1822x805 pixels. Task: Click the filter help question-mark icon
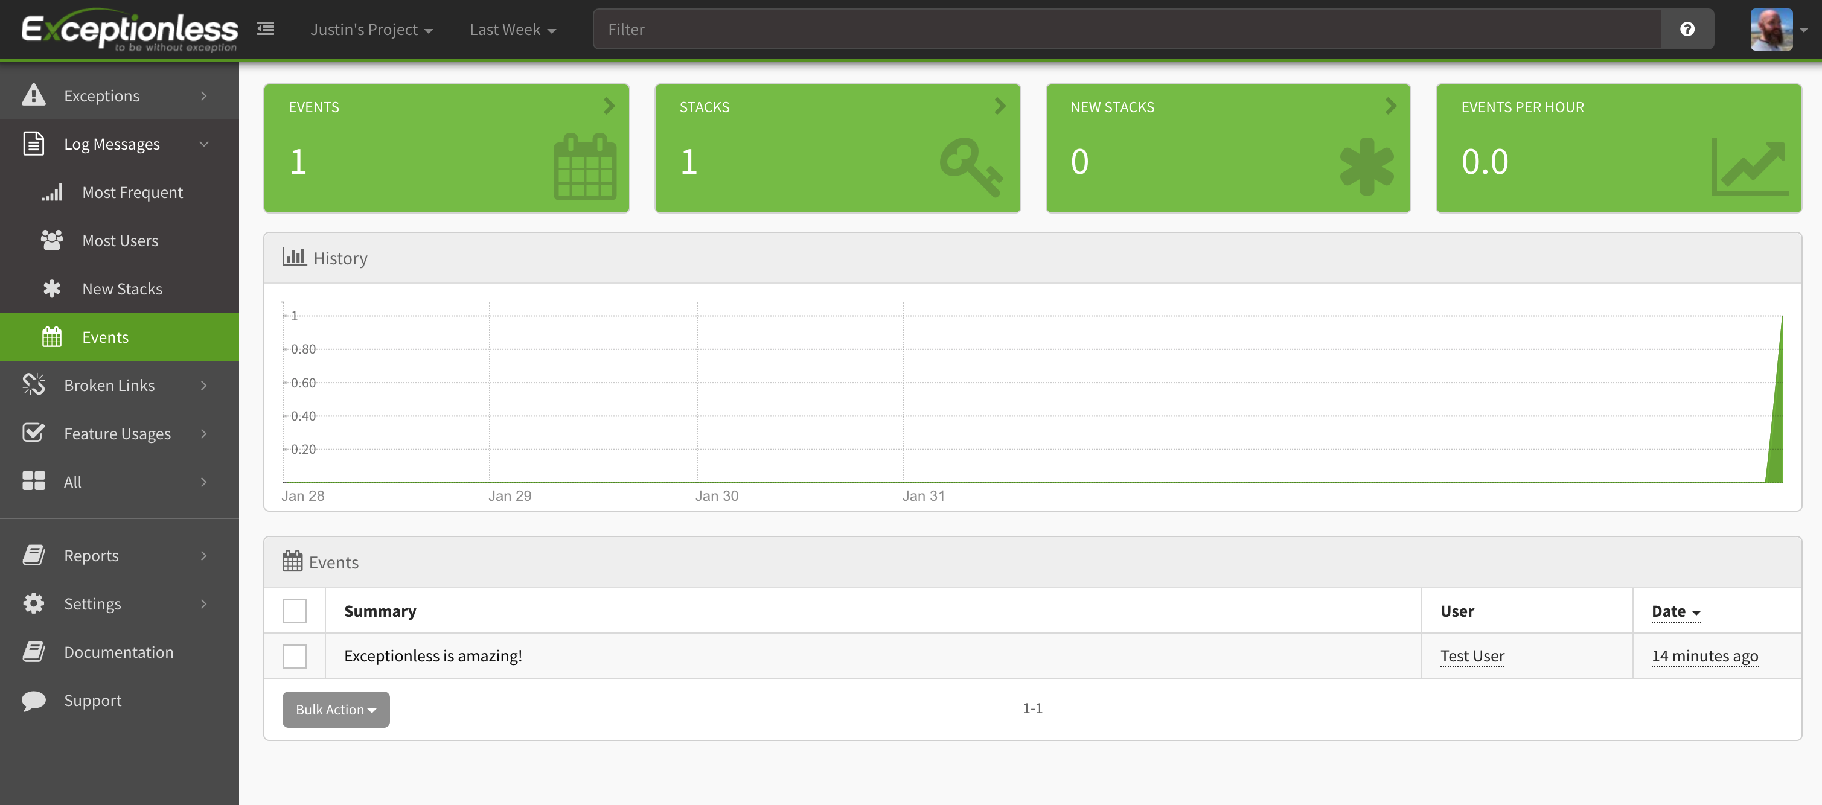[1687, 29]
